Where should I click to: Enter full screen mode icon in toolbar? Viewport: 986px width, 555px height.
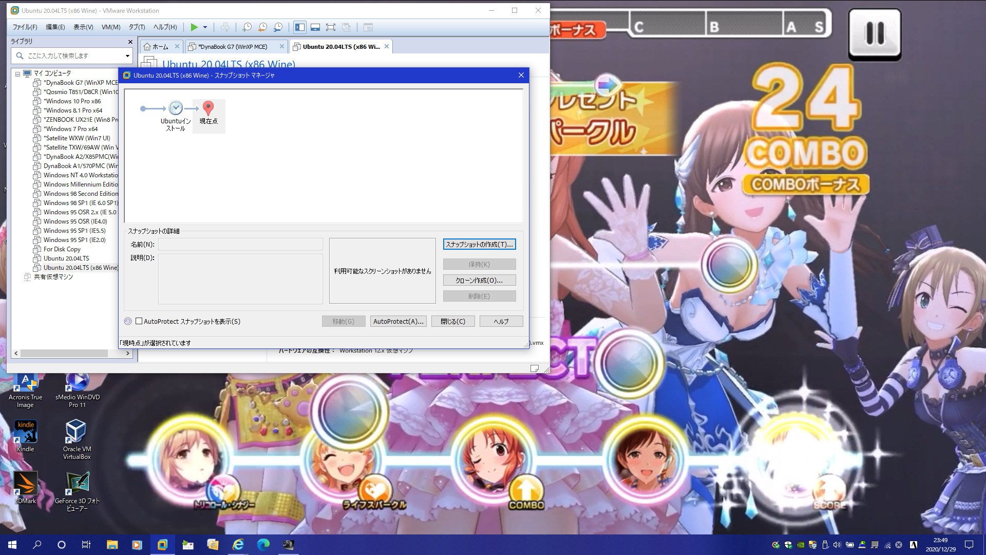click(x=331, y=27)
